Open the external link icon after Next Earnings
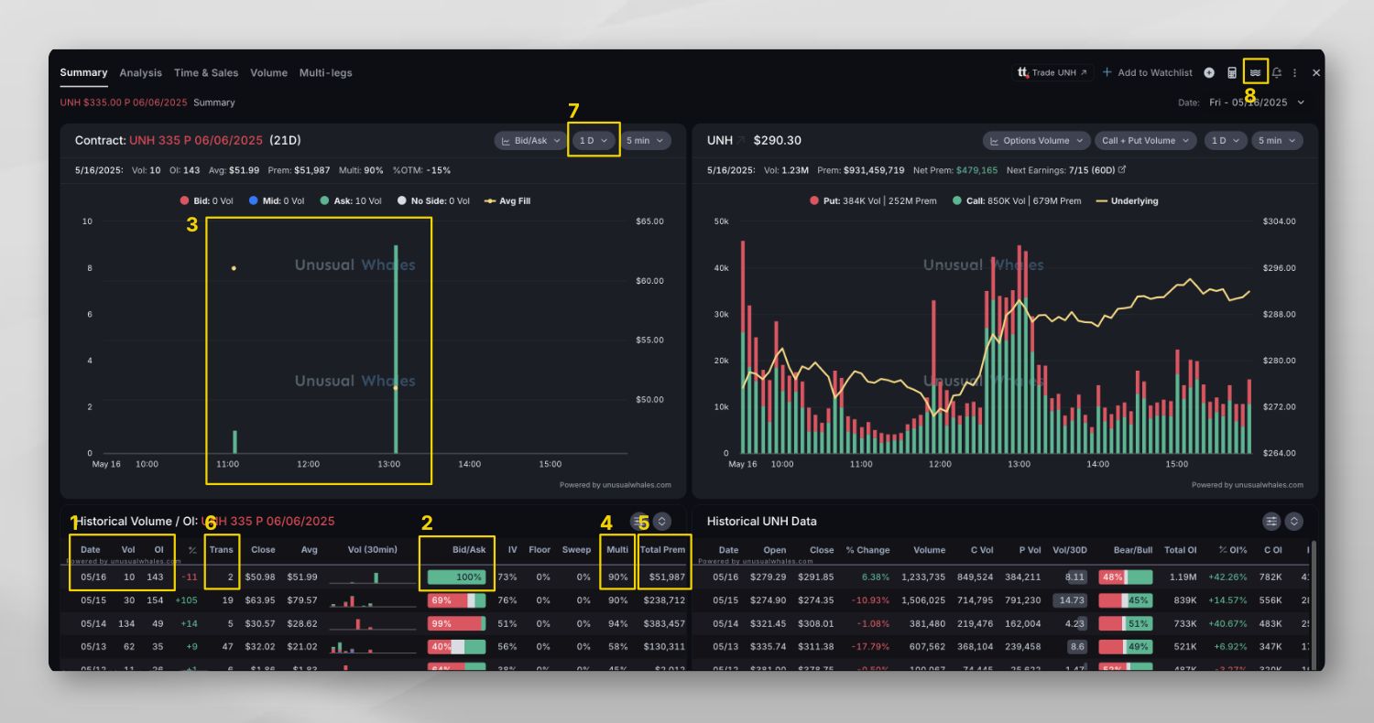1374x723 pixels. (1122, 169)
